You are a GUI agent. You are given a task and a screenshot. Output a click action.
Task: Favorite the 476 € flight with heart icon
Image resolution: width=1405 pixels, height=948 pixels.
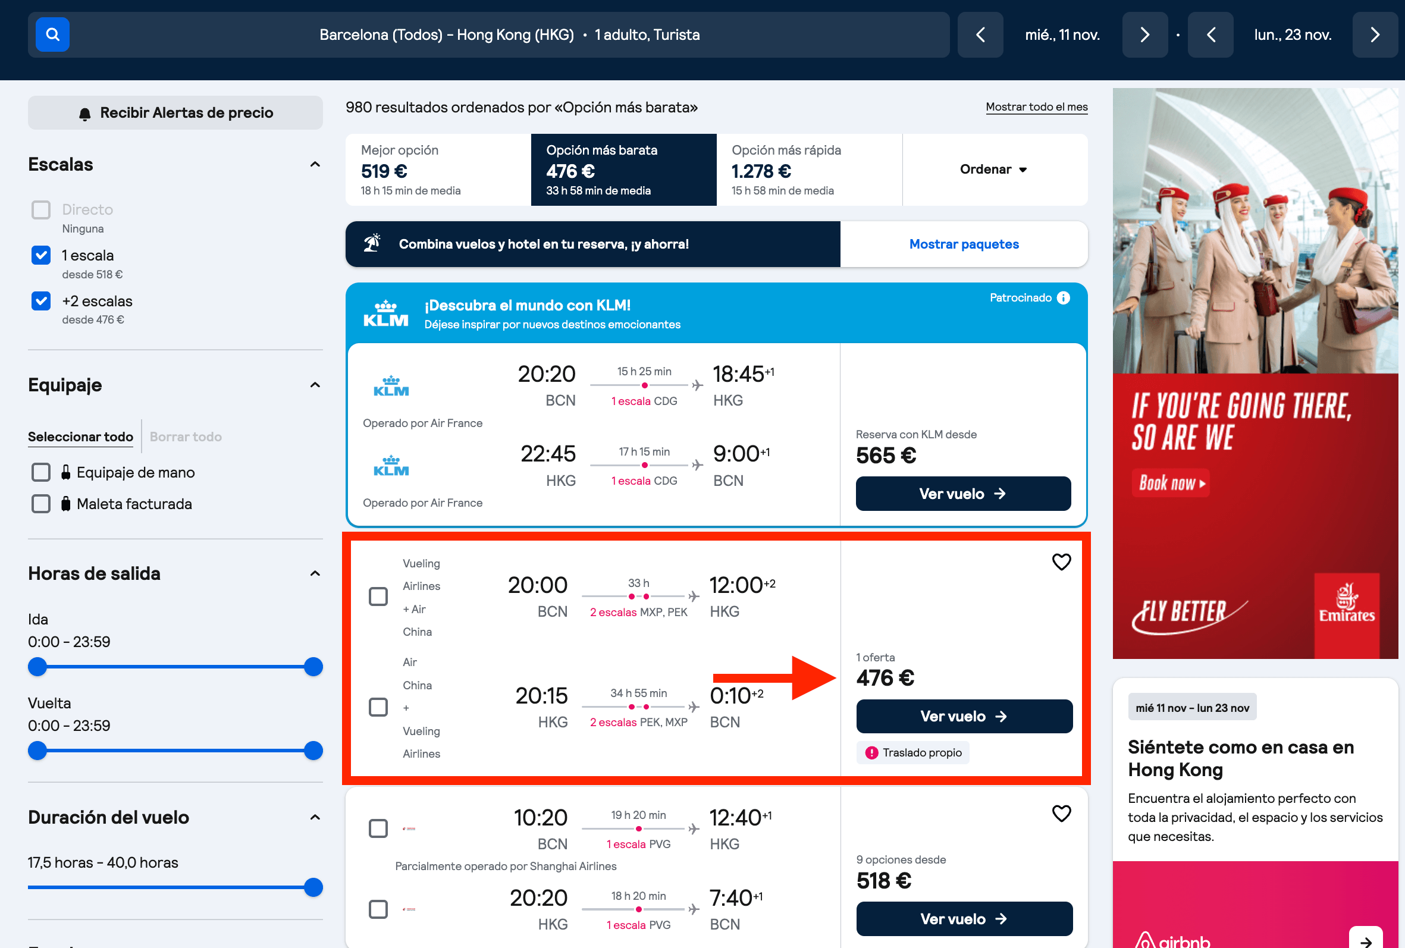1061,561
